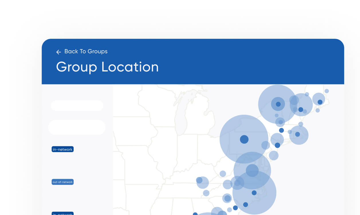Toggle the bottom in-network badge in the sidebar

(62, 214)
